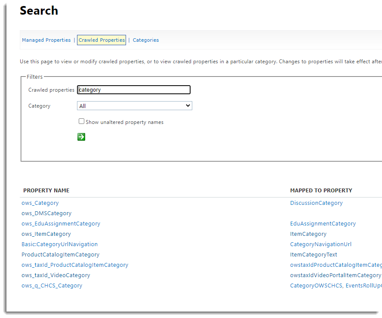Viewport: 382px width, 318px height.
Task: Open the ows_taxId_VideoCategory property link
Action: click(56, 275)
